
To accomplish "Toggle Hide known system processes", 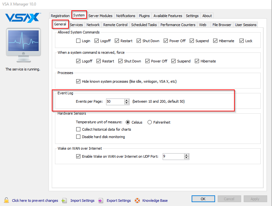I will 78,81.
